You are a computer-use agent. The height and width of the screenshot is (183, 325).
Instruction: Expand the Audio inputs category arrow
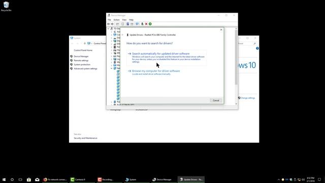tap(112, 32)
